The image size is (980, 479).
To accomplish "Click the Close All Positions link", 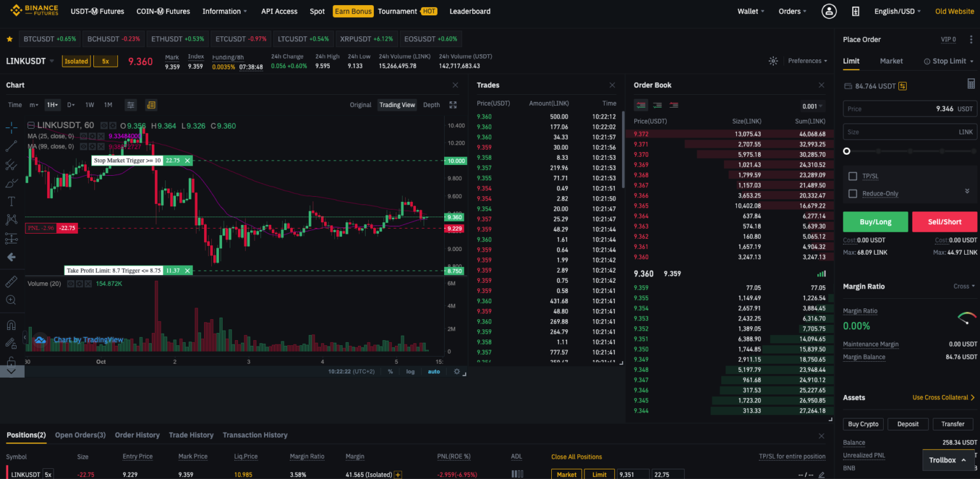I will (576, 457).
